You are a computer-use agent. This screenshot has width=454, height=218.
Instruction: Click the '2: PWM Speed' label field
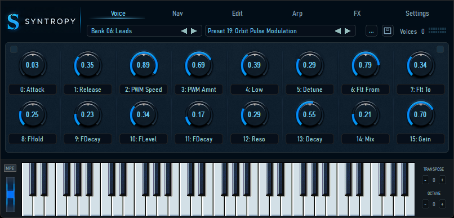143,90
